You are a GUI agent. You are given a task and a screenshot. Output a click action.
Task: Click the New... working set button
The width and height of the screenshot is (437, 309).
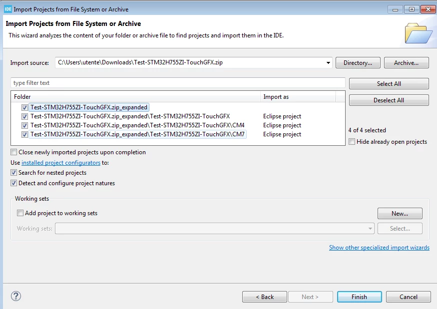point(400,214)
